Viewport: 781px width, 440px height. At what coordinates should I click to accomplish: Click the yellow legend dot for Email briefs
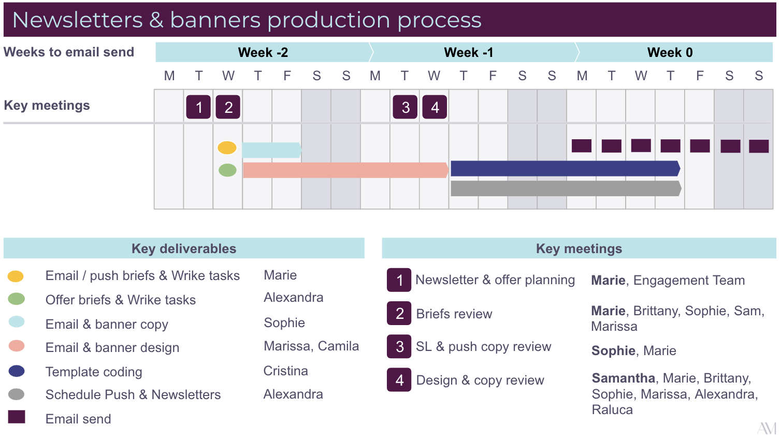point(16,276)
